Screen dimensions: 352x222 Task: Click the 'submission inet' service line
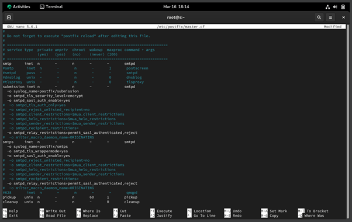[x=69, y=86]
